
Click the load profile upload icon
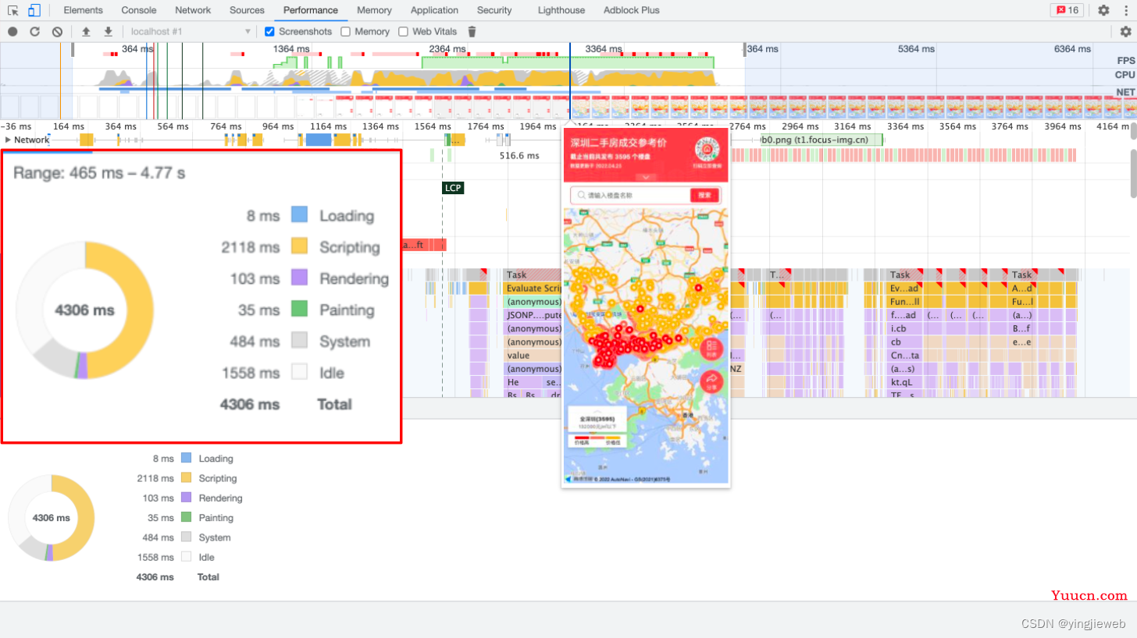pos(86,31)
